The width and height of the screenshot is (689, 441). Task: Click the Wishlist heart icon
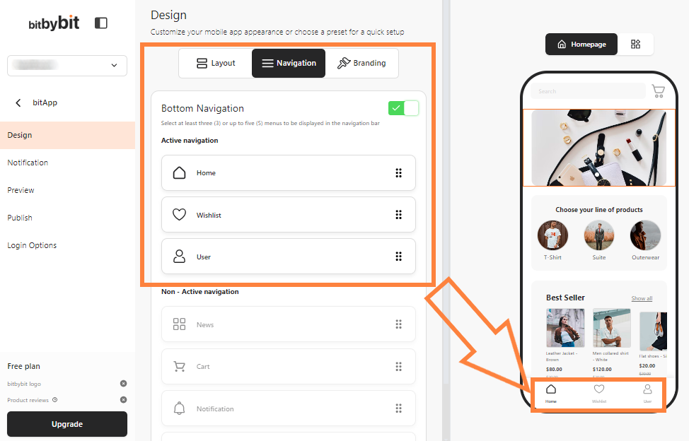[179, 215]
